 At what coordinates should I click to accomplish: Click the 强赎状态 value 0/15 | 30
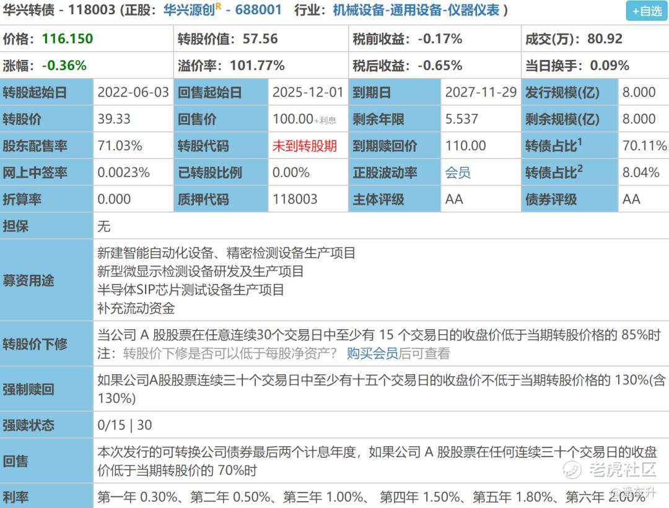coord(125,425)
